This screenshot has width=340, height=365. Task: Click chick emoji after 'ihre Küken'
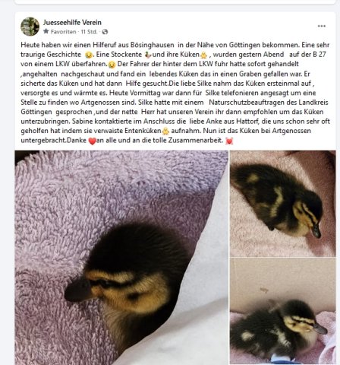tap(203, 55)
